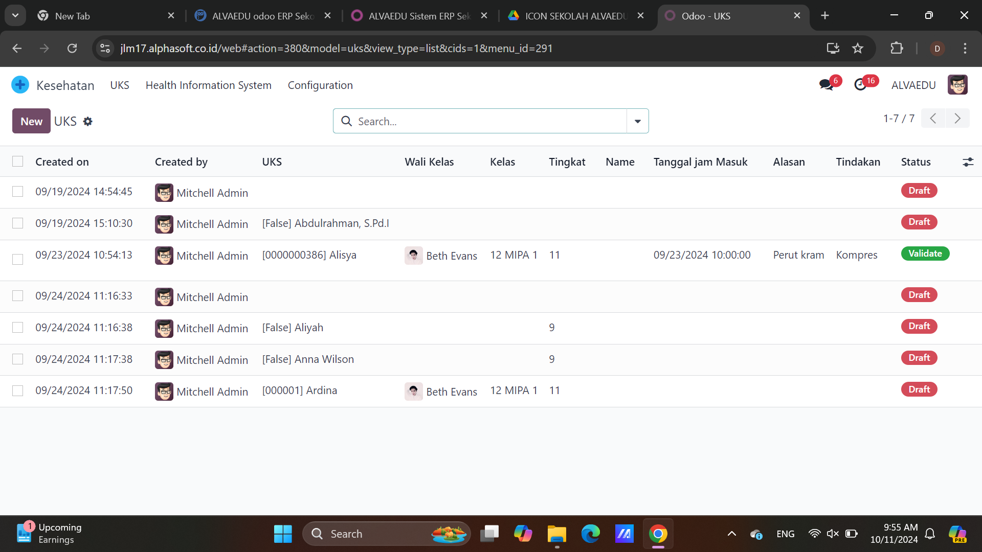Open the UKS settings gear icon
The height and width of the screenshot is (552, 982).
click(x=88, y=122)
